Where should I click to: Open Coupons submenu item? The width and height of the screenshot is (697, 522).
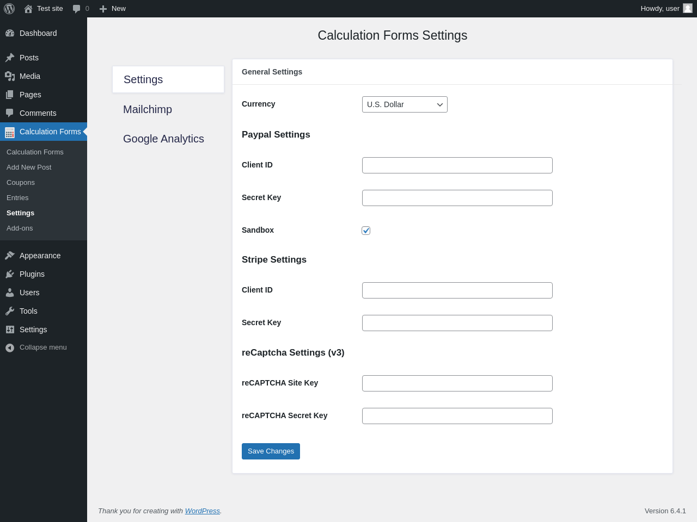pyautogui.click(x=21, y=183)
